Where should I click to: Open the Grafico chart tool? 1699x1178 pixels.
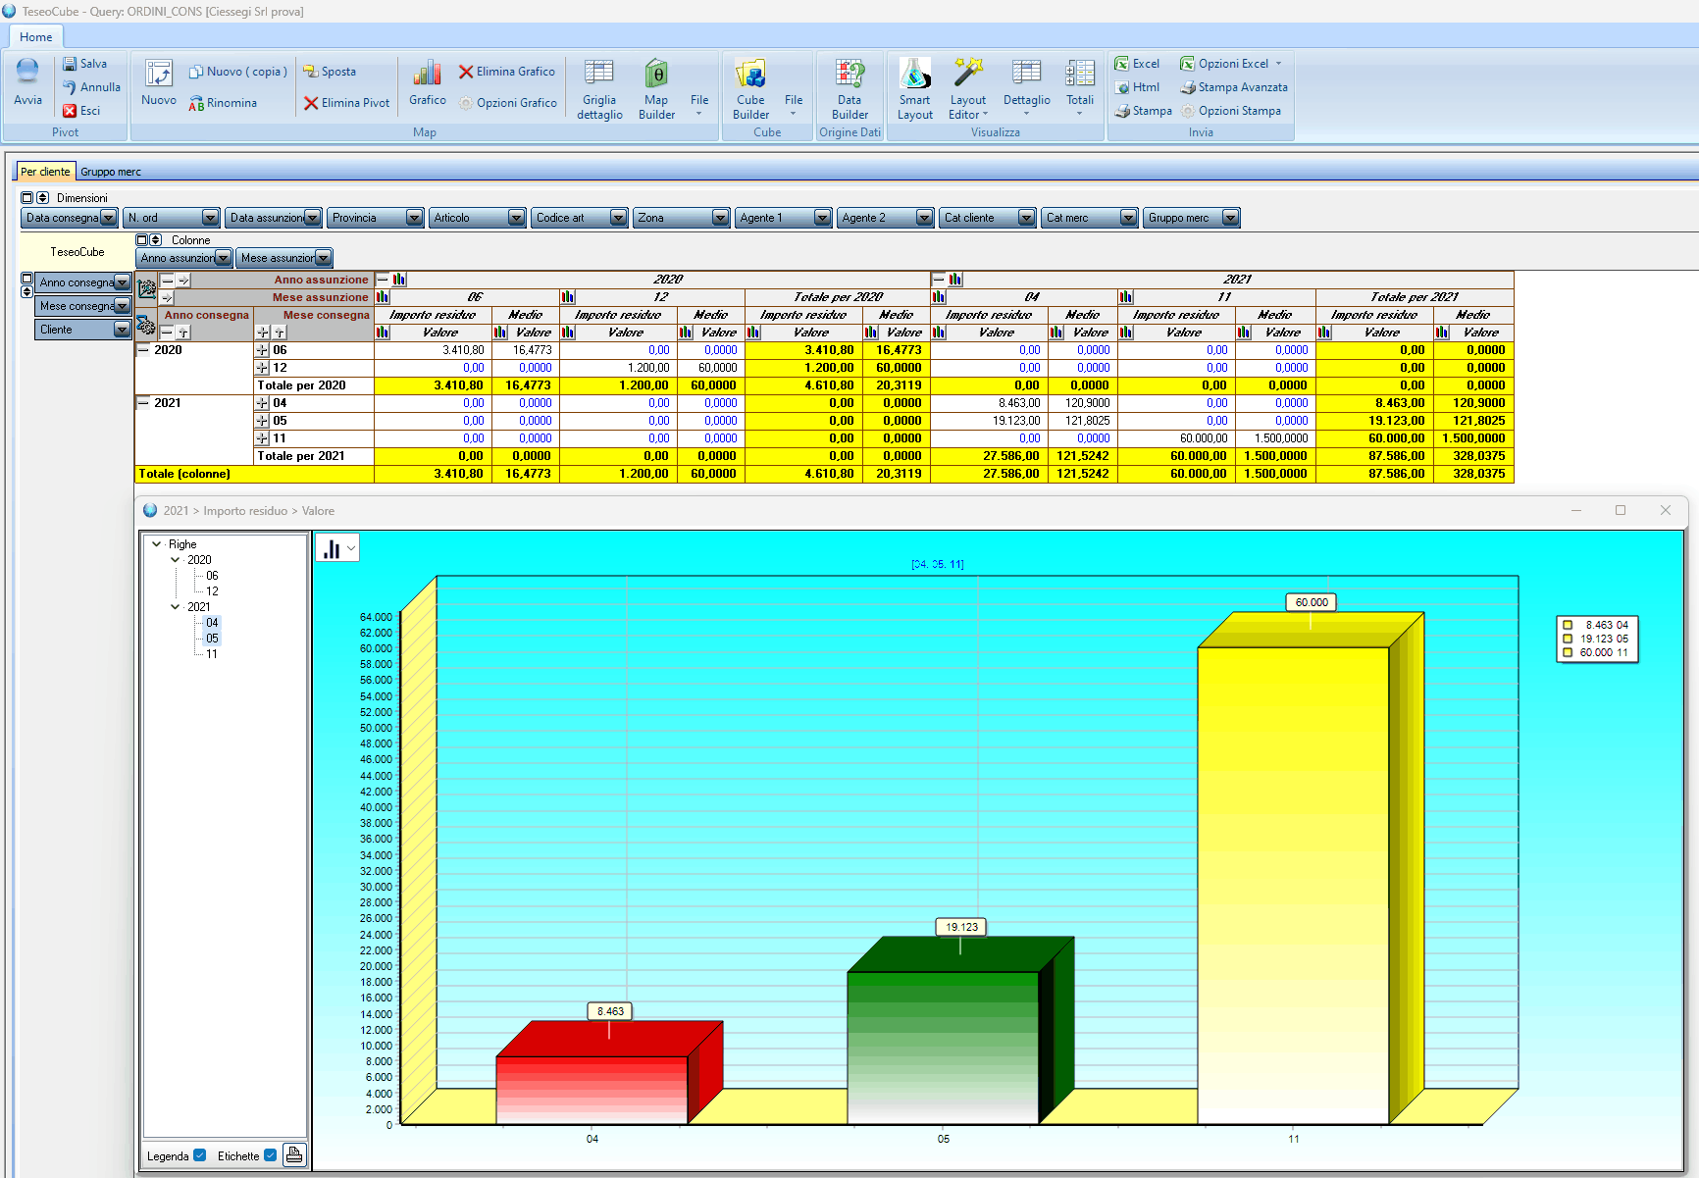(x=428, y=82)
